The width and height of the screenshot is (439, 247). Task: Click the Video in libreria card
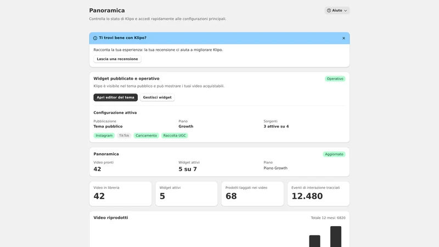coord(120,194)
